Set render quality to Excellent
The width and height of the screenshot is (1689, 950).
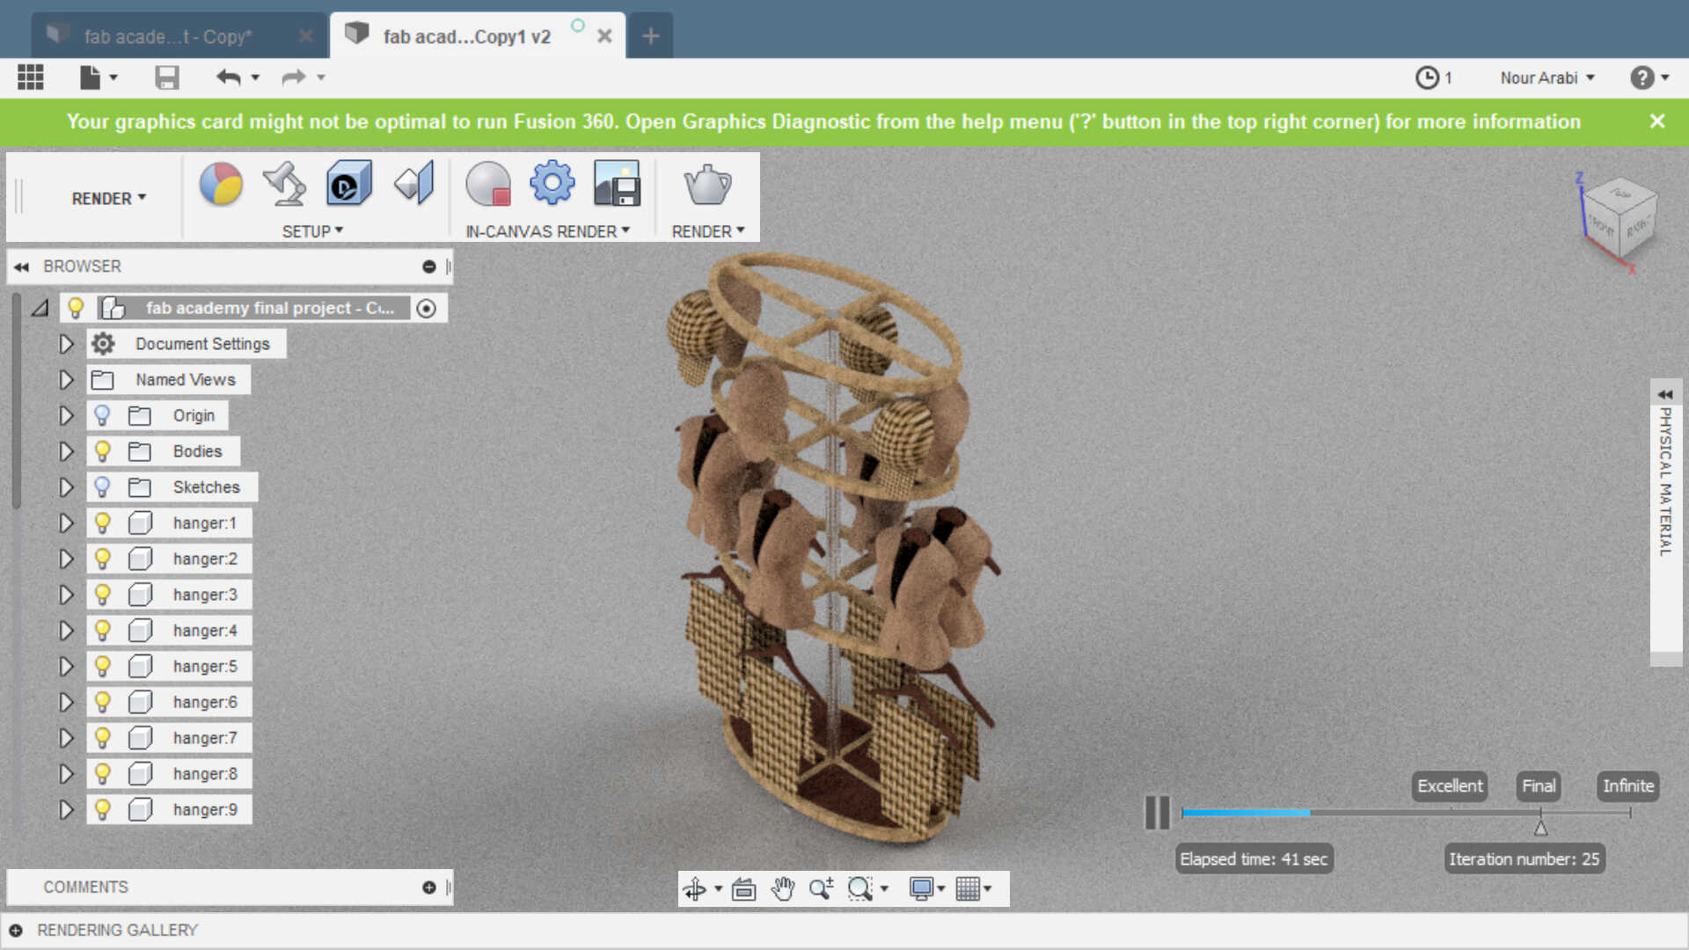(1449, 786)
